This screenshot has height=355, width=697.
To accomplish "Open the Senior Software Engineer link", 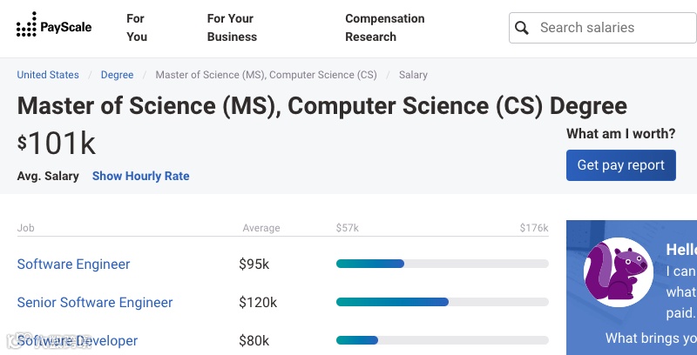I will (x=95, y=302).
